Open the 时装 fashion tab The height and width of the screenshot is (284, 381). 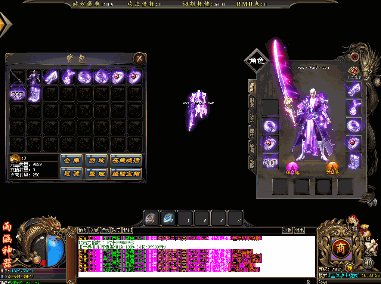[x=252, y=102]
